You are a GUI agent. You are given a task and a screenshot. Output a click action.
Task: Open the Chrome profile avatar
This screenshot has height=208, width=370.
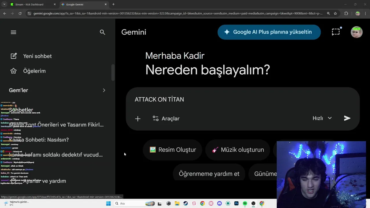click(x=358, y=13)
